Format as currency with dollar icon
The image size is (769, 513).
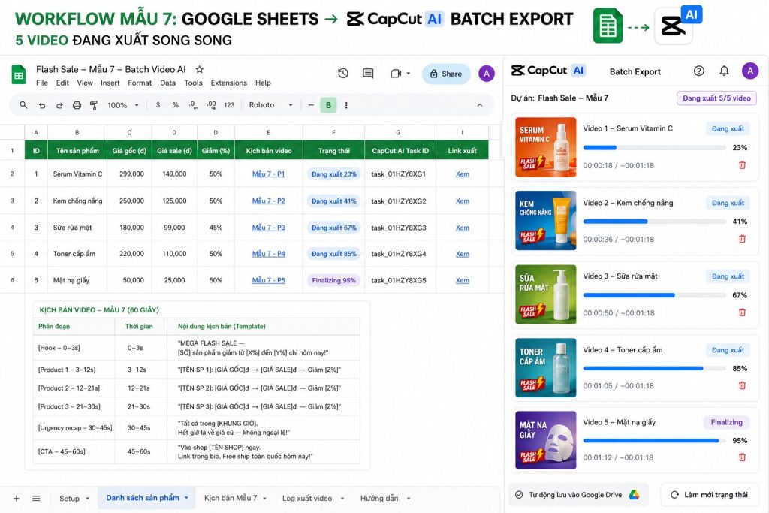(158, 105)
